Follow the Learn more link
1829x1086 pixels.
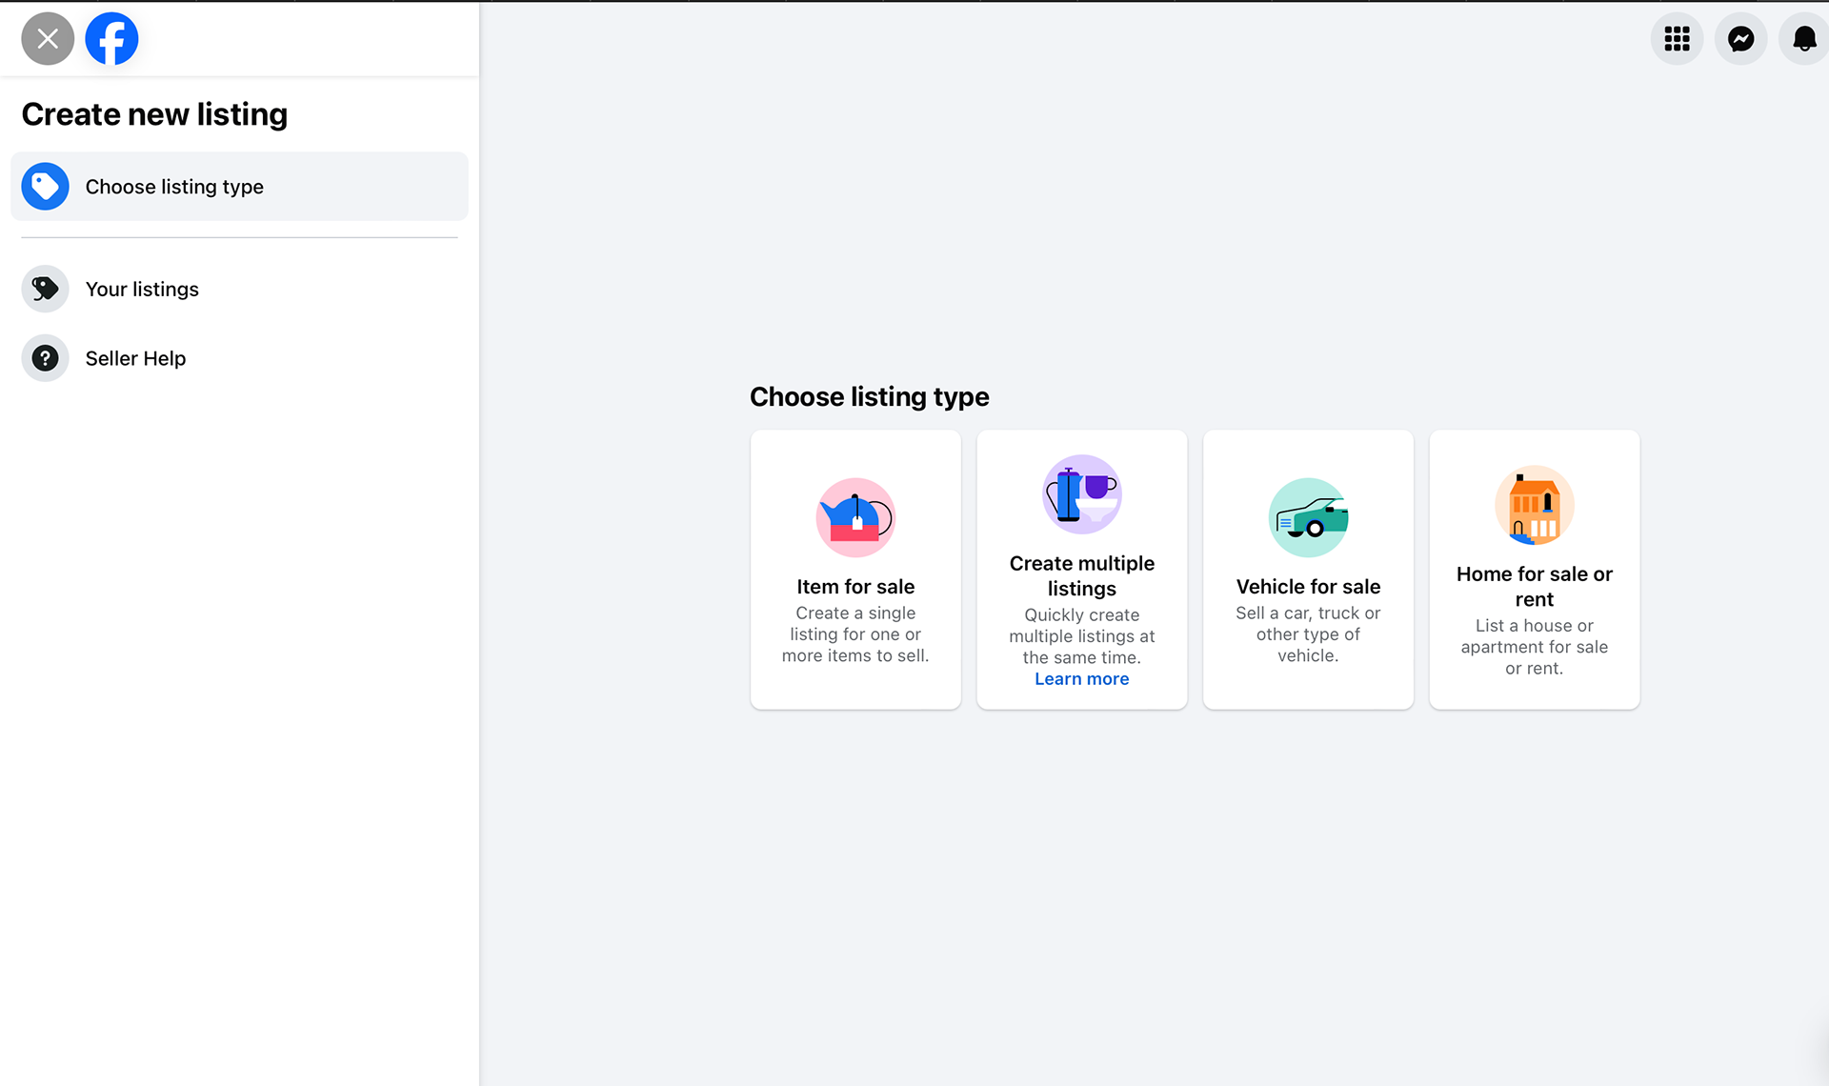coord(1082,679)
